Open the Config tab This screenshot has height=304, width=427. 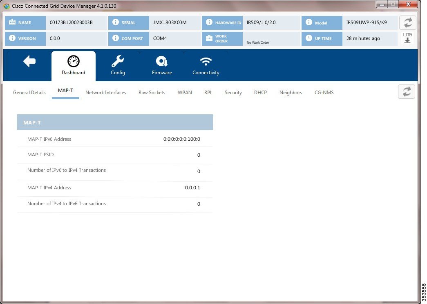(x=118, y=66)
